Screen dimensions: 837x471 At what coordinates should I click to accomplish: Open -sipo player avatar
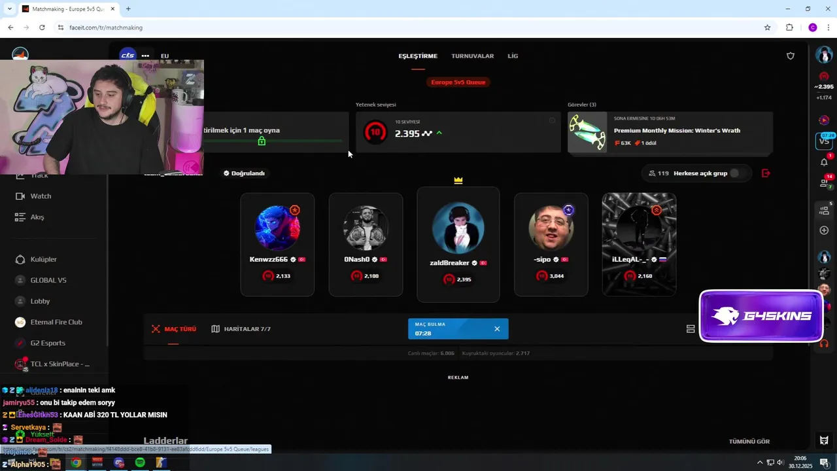(551, 228)
